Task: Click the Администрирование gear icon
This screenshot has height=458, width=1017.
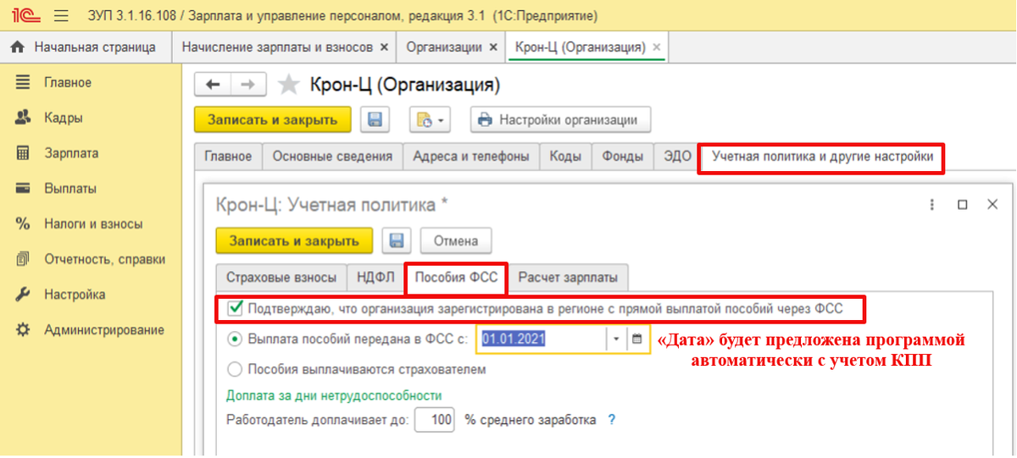Action: point(24,330)
